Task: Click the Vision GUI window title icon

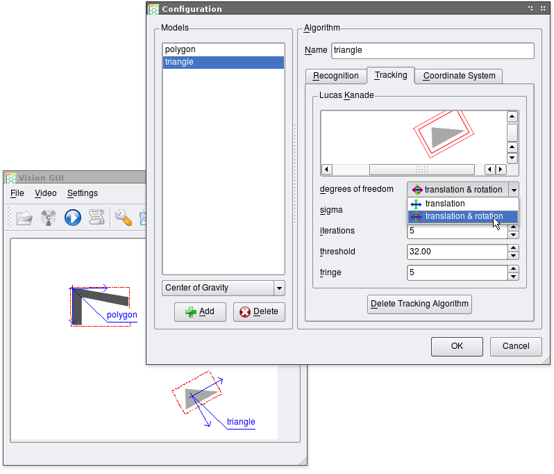Action: [x=11, y=178]
